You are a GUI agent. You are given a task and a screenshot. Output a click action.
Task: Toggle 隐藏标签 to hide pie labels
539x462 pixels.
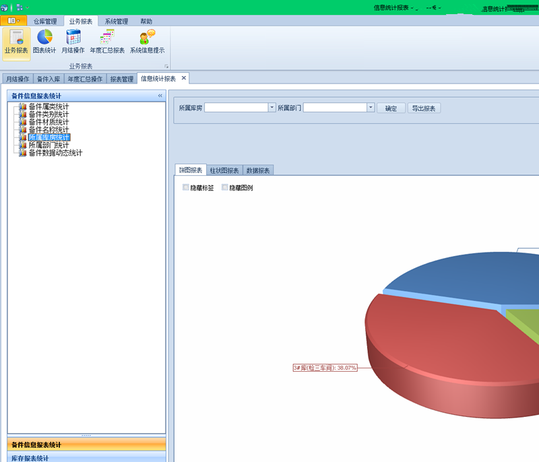click(x=185, y=188)
